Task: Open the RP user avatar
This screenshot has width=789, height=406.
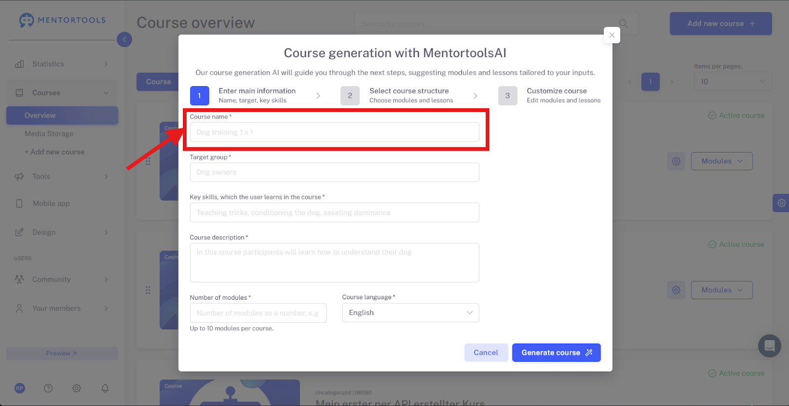Action: coord(20,388)
